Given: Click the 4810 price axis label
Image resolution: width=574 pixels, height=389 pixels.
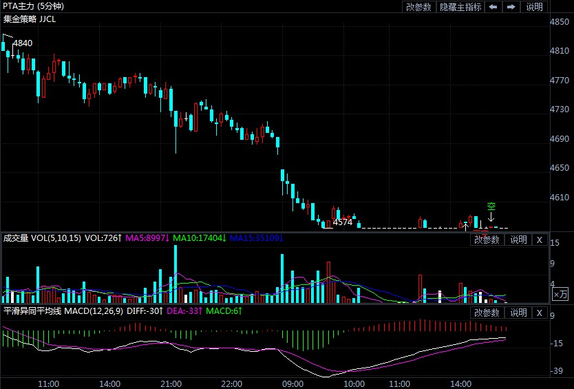Looking at the screenshot, I should point(560,51).
